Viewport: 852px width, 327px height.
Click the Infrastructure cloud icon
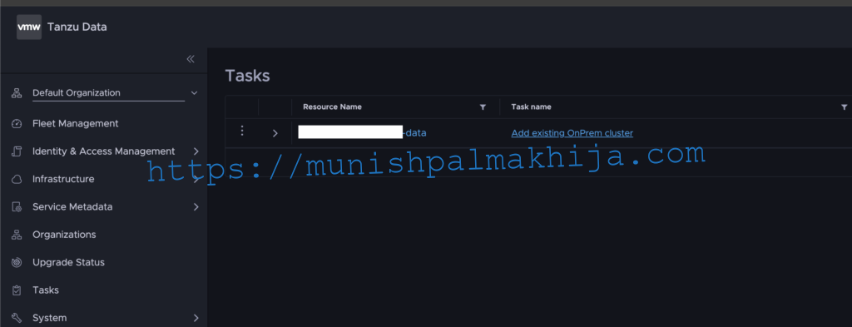click(17, 179)
